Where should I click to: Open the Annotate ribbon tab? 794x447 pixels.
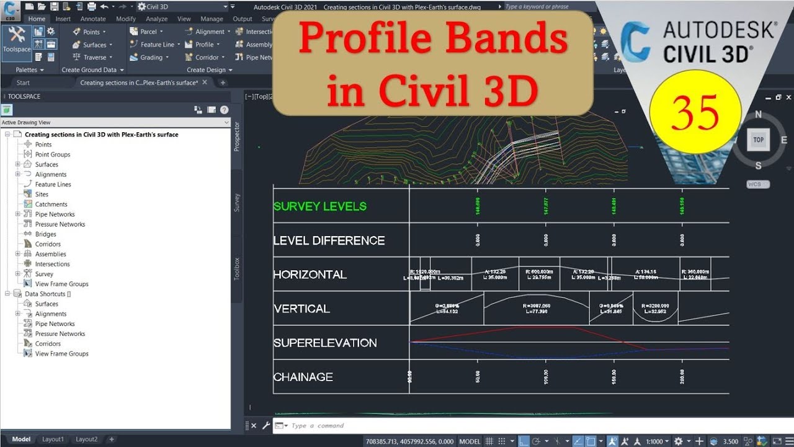[x=93, y=19]
